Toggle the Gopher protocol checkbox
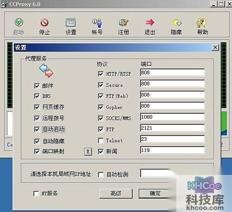 point(101,107)
